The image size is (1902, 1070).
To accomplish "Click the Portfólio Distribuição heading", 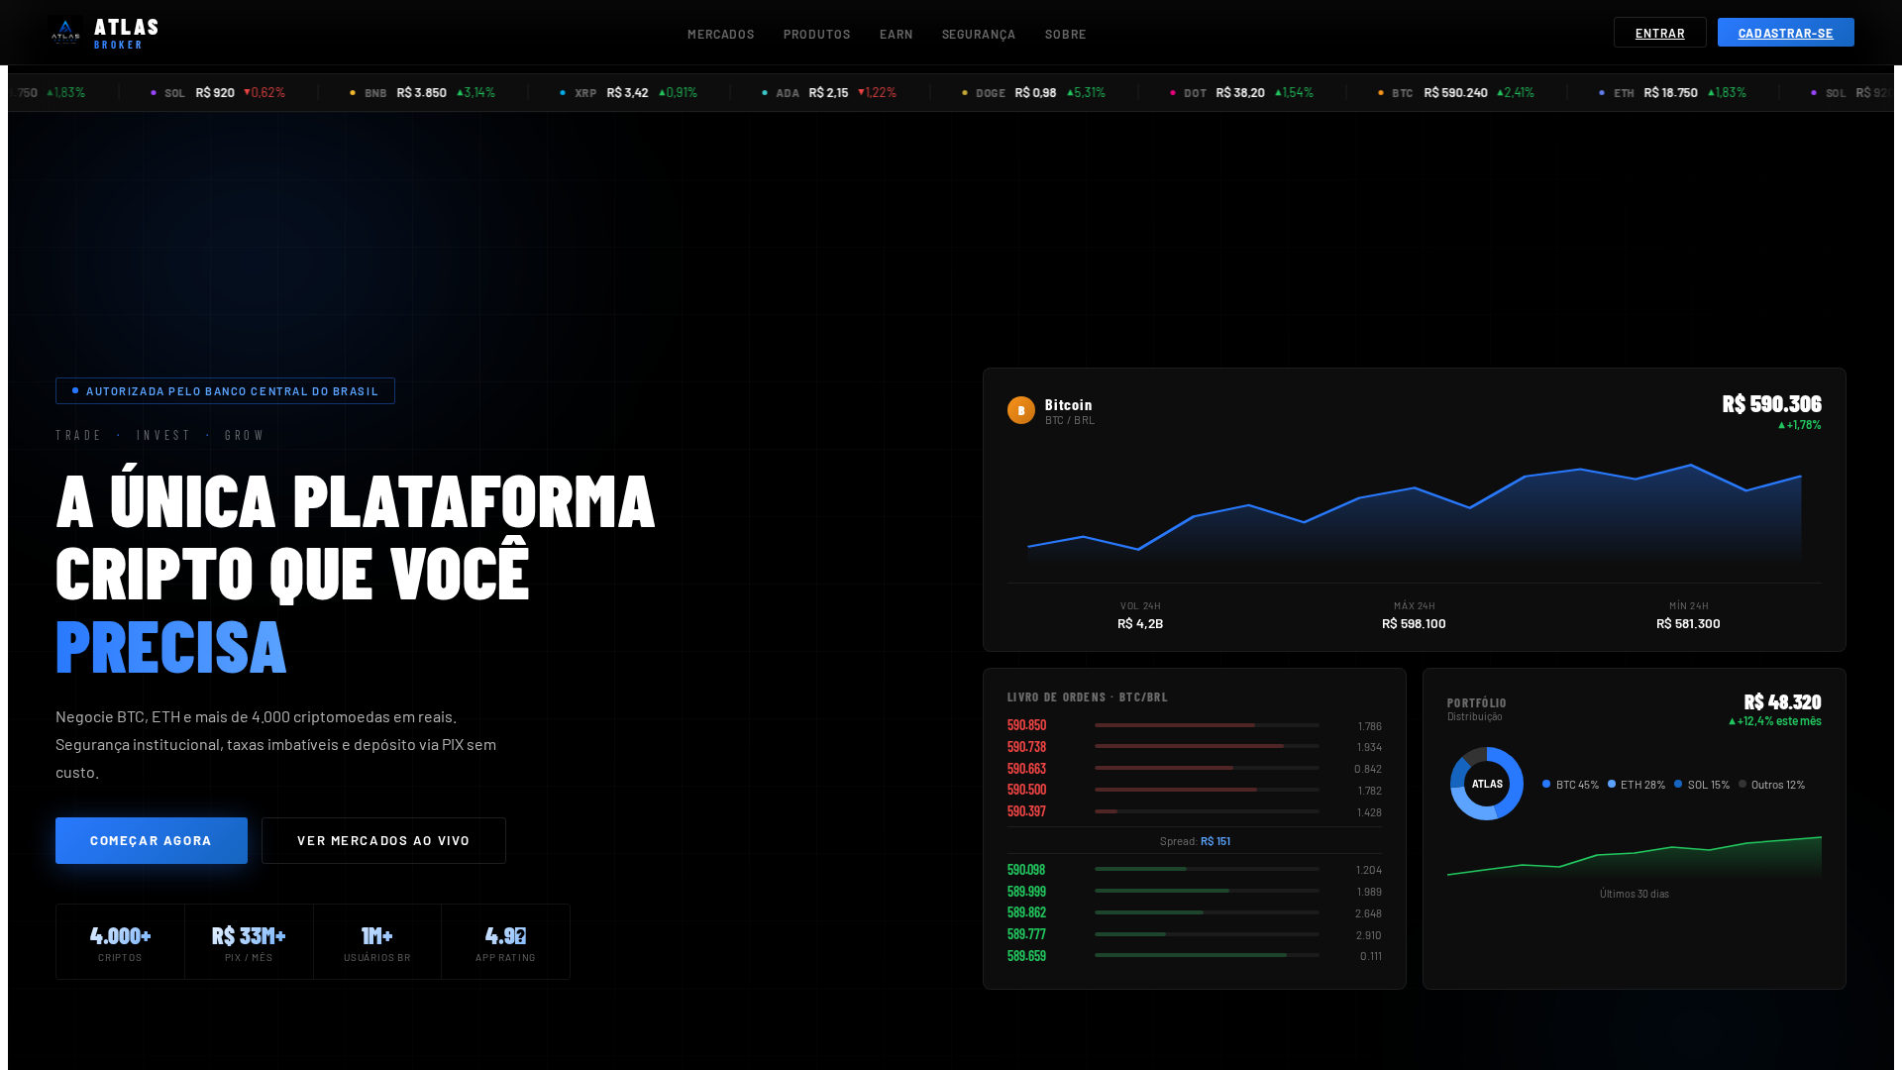I will [1477, 709].
